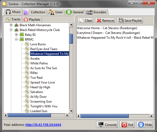Collapse the Black Rebel Motorcycle Club node
157x132 pixels.
coord(11,30)
